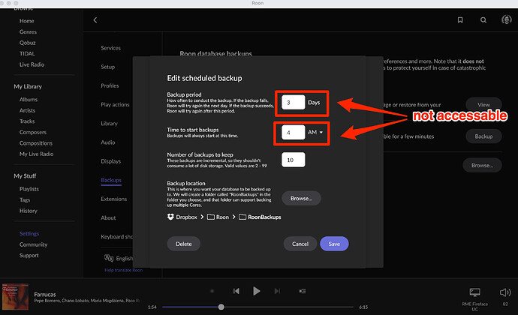Open Qobuz in sidebar
518x315 pixels.
[x=28, y=43]
